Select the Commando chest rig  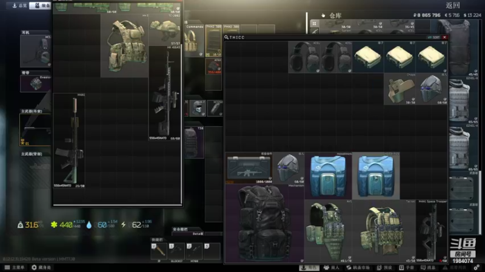194,40
